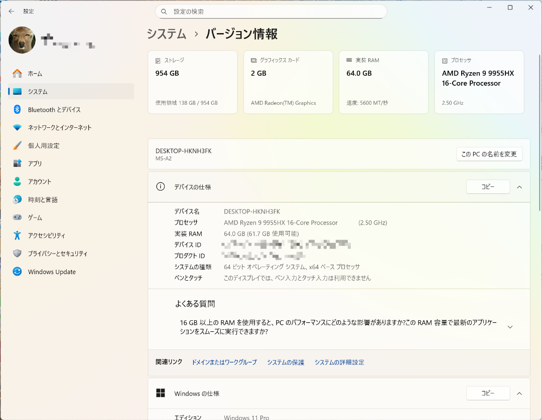Open ドメインまたはワークグループ link
This screenshot has width=542, height=420.
[224, 362]
